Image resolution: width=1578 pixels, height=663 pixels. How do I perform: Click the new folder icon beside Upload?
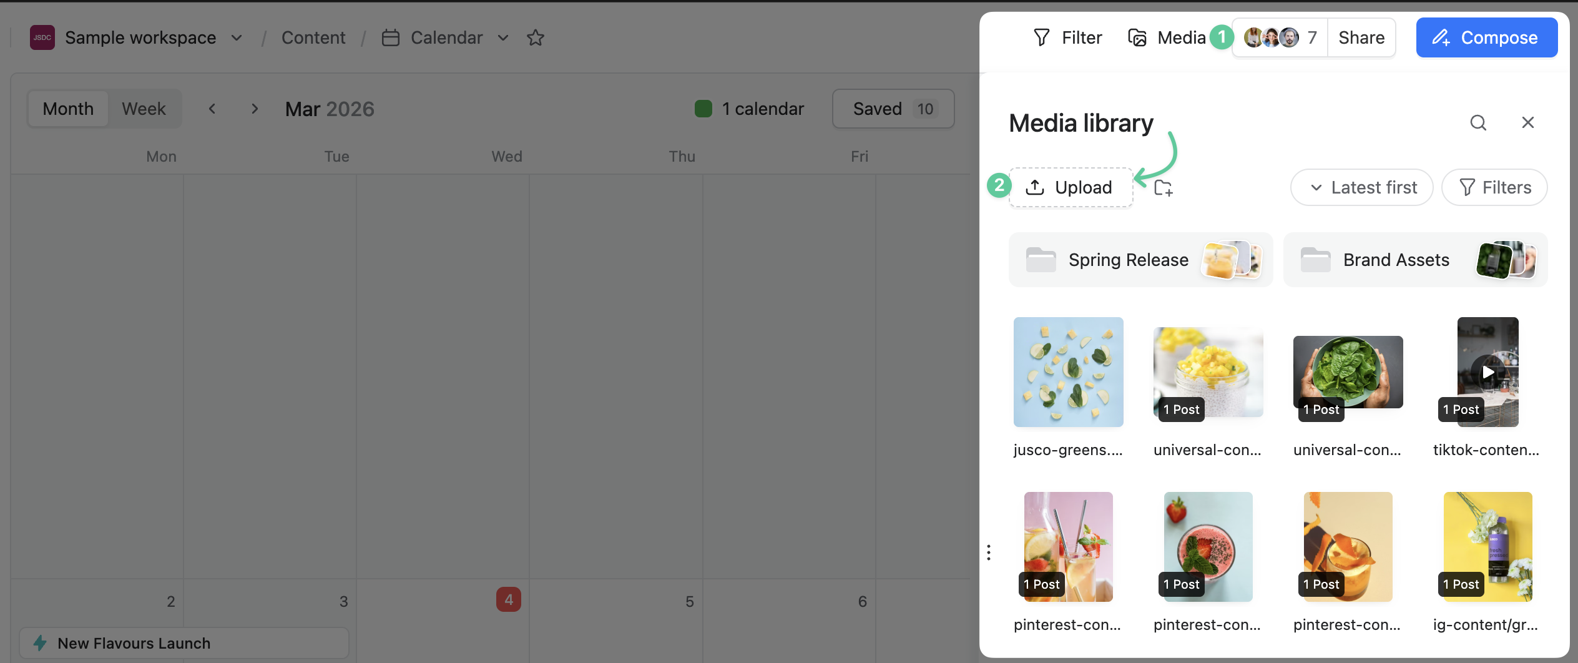pyautogui.click(x=1163, y=188)
